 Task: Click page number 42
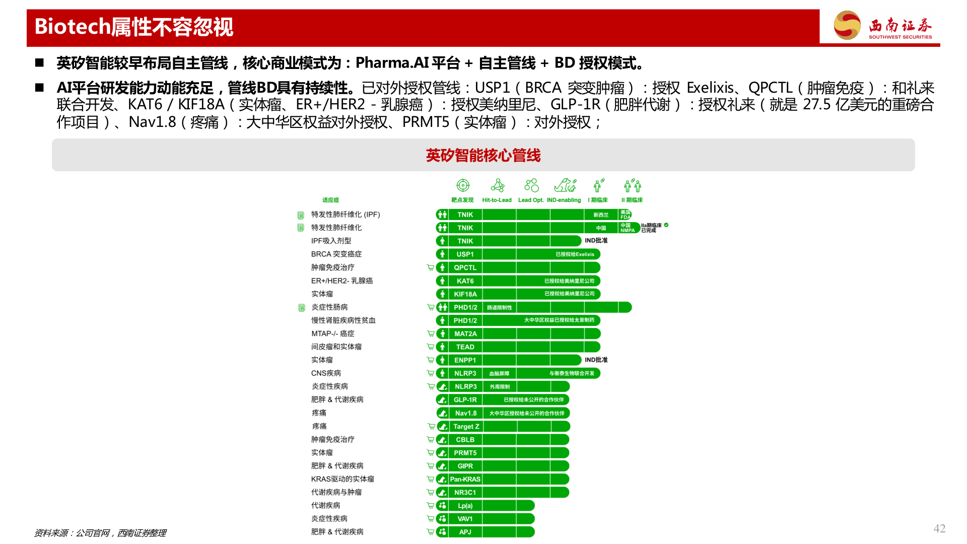[939, 528]
